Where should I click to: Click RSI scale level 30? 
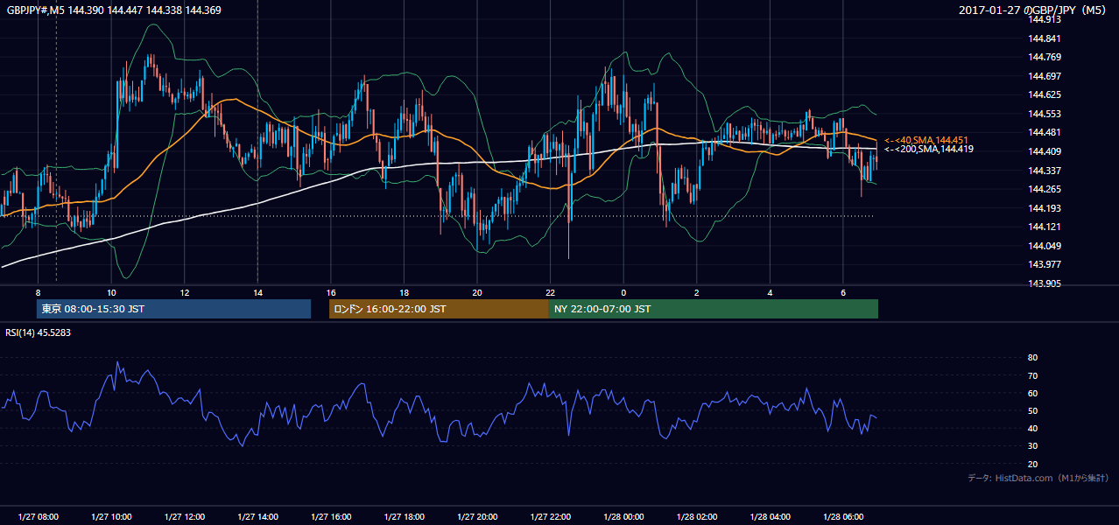tap(1032, 446)
